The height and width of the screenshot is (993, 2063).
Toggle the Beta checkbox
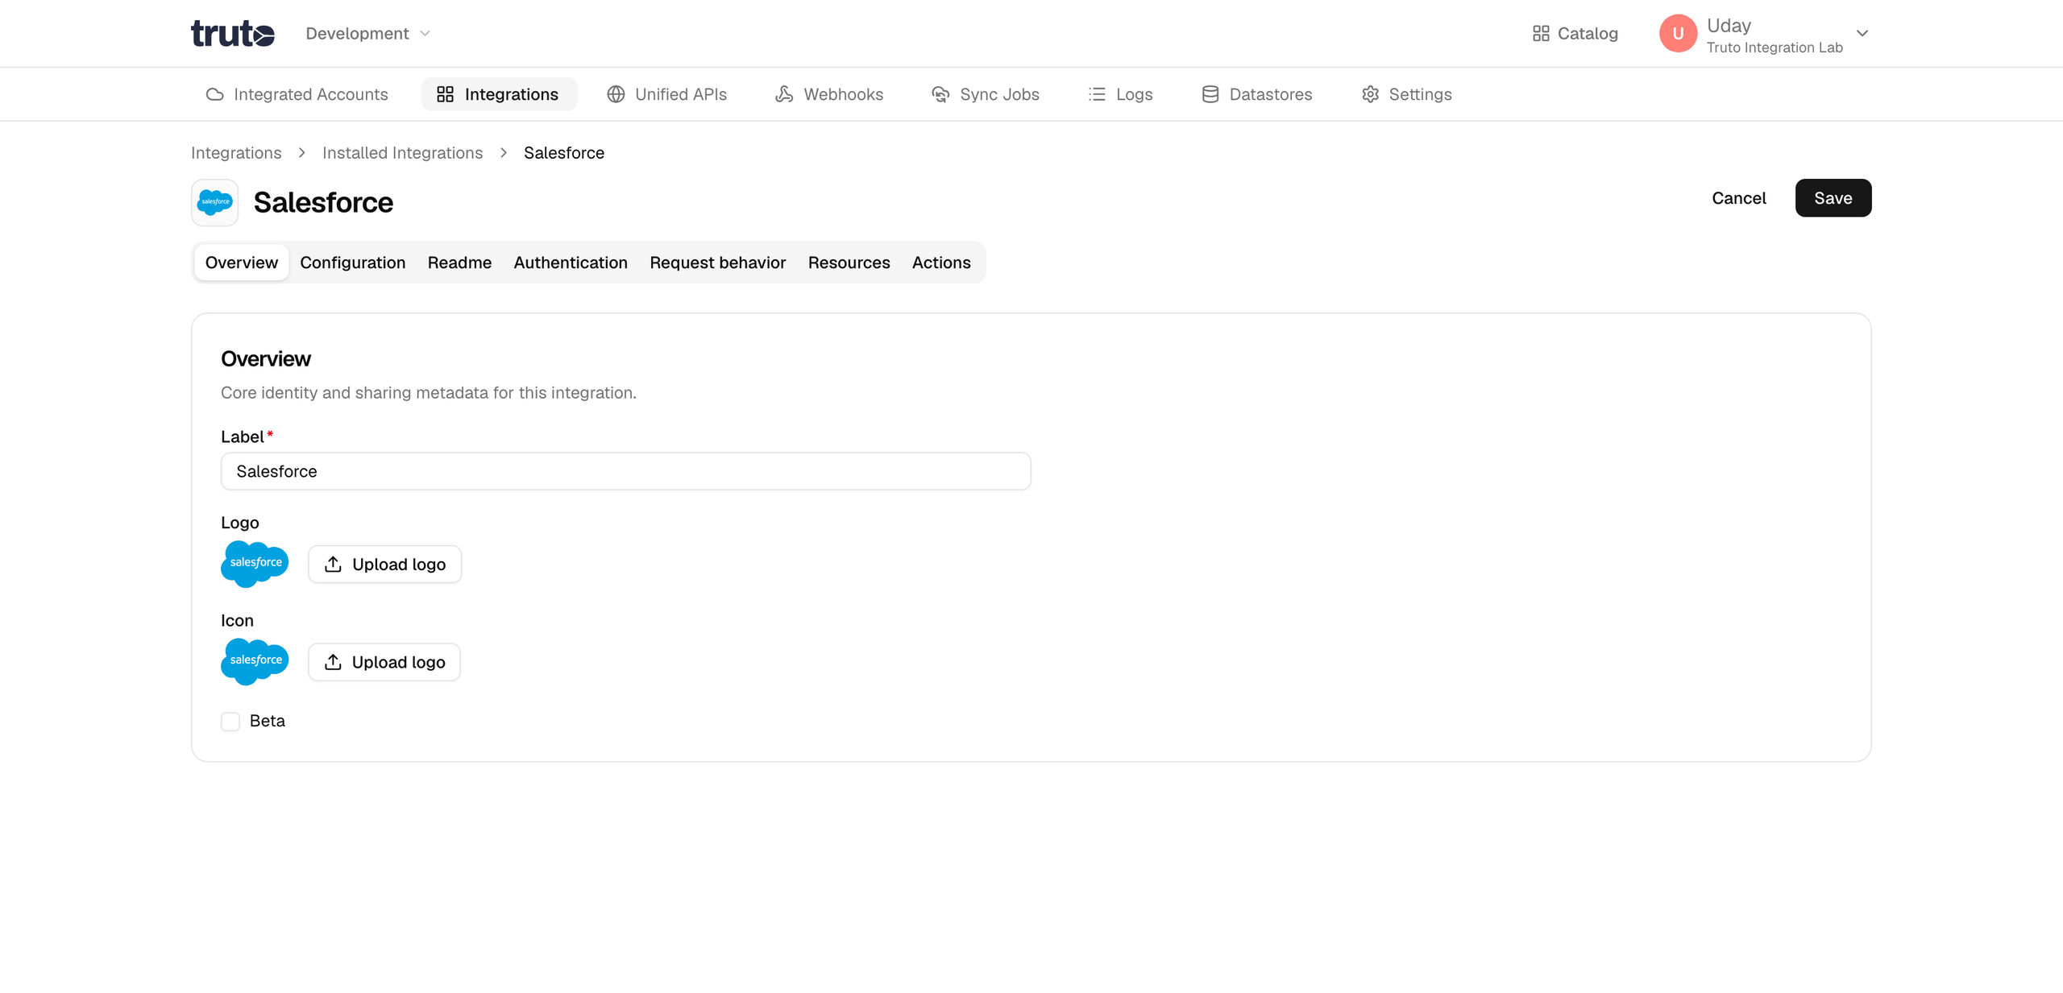tap(230, 722)
